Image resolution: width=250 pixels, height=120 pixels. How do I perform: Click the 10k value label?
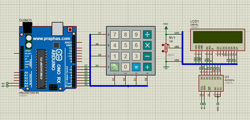pyautogui.click(x=171, y=41)
